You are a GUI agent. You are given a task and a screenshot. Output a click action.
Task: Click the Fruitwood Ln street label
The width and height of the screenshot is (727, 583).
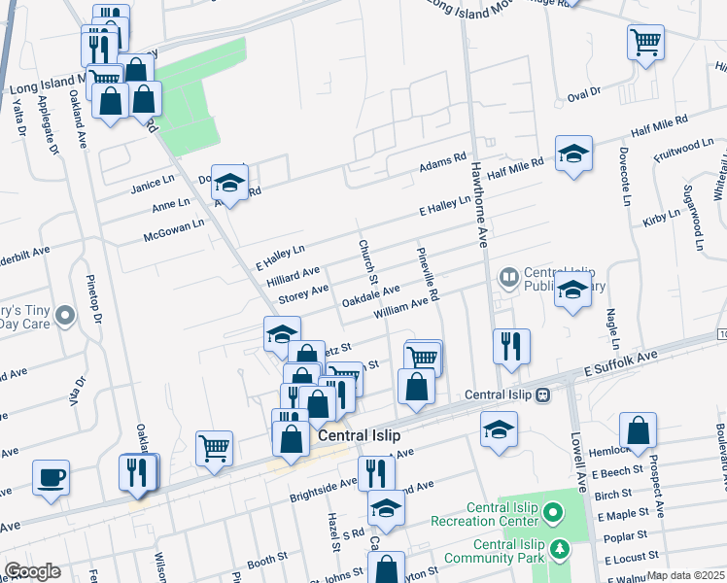click(683, 151)
